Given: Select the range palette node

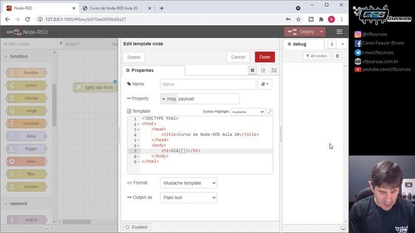Looking at the screenshot, I should point(27,111).
